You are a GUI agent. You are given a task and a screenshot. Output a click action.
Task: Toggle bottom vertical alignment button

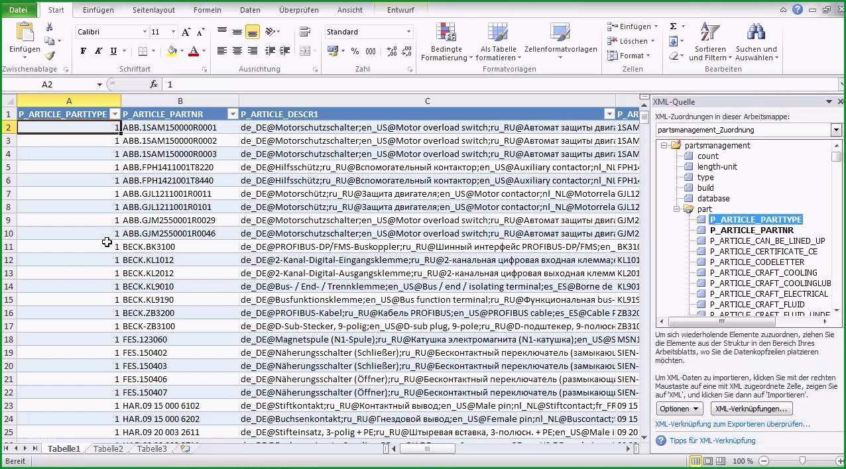[253, 32]
